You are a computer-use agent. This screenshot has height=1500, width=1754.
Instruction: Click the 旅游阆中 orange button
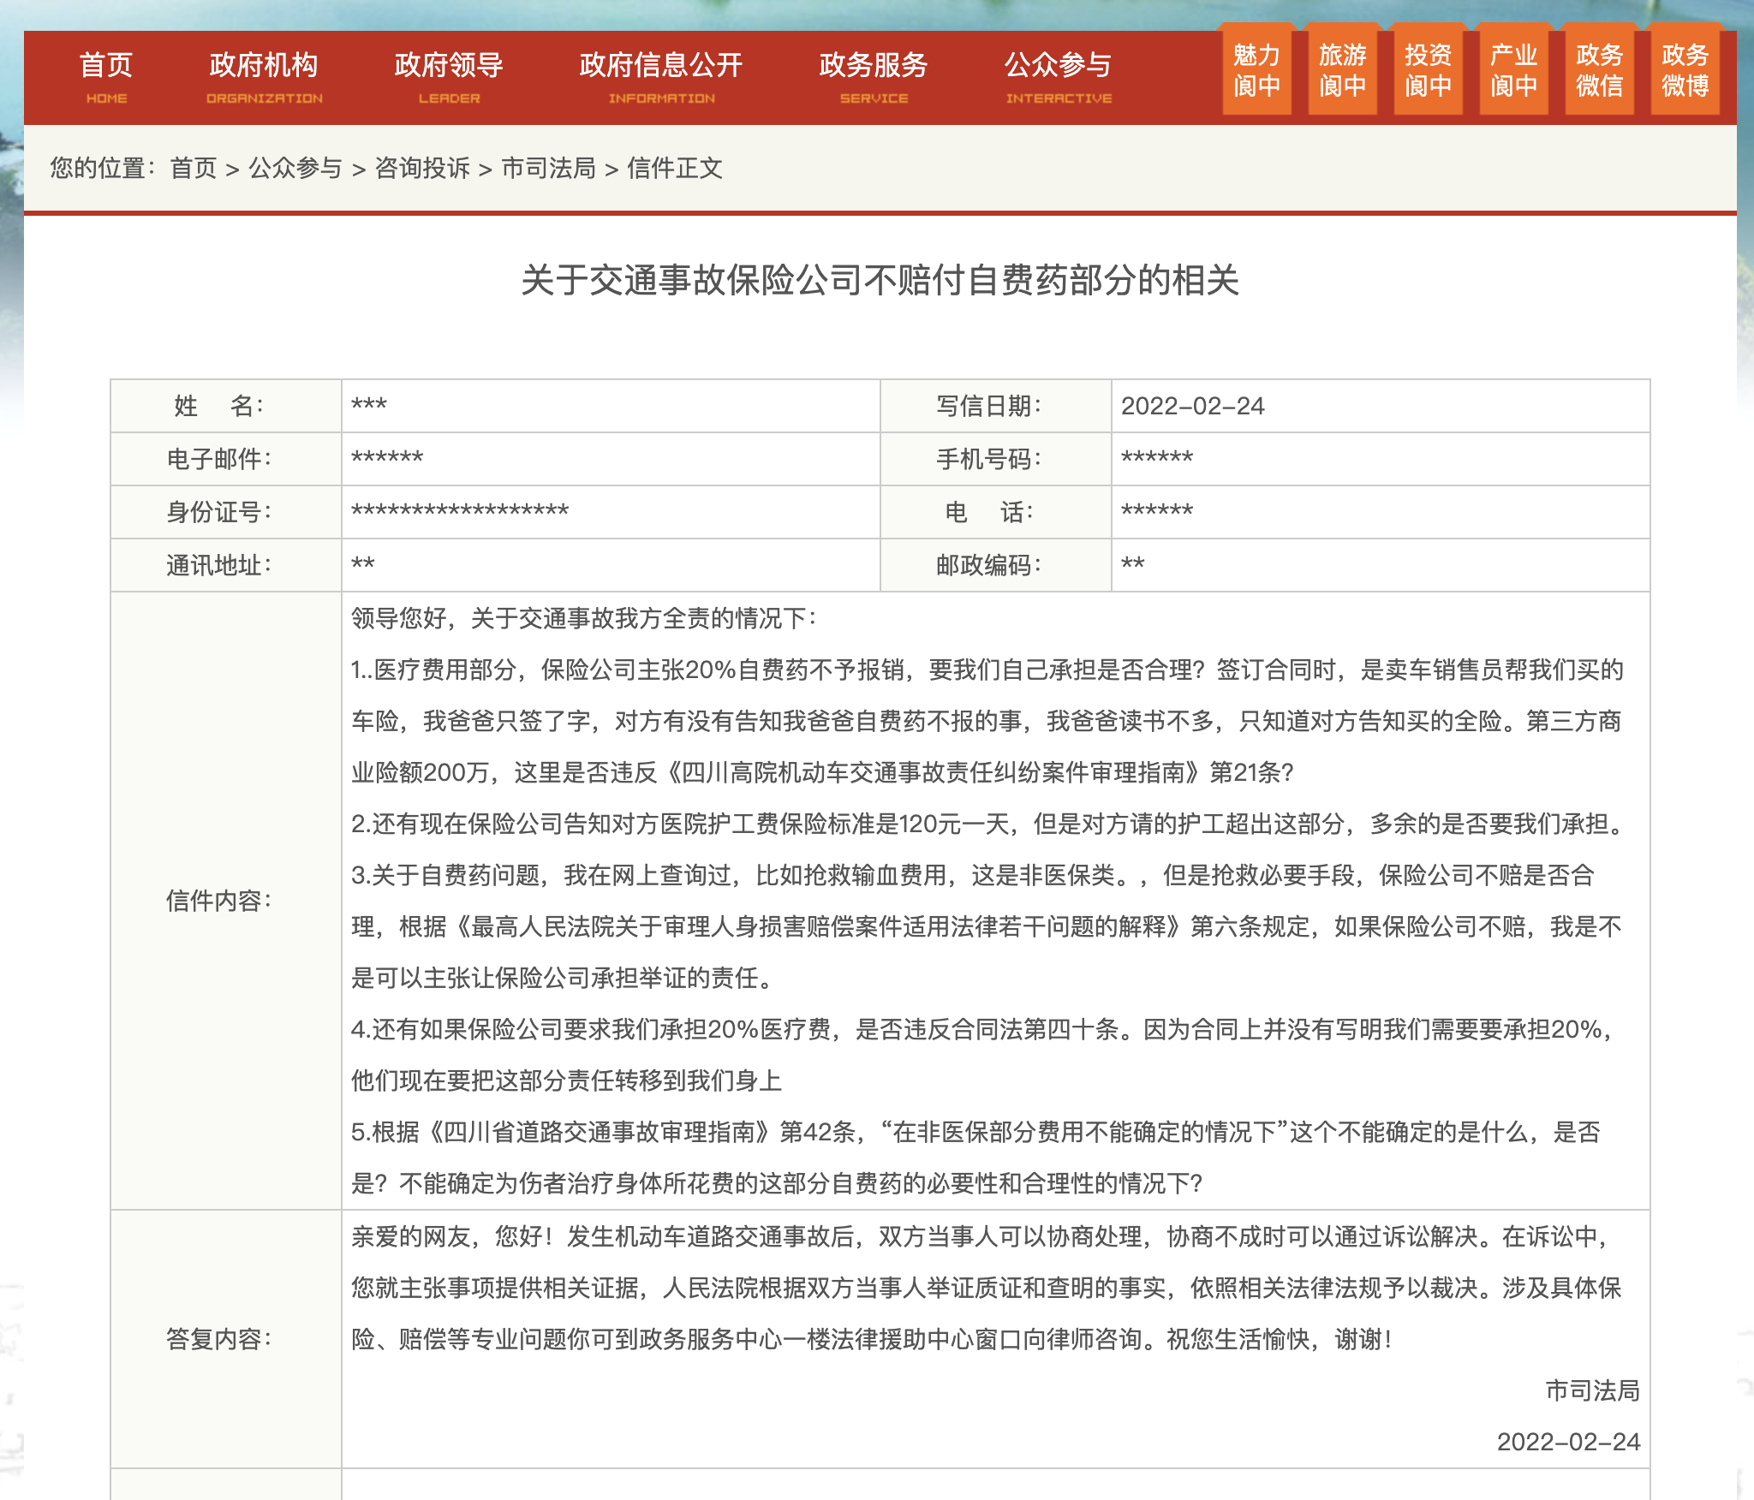[1342, 70]
